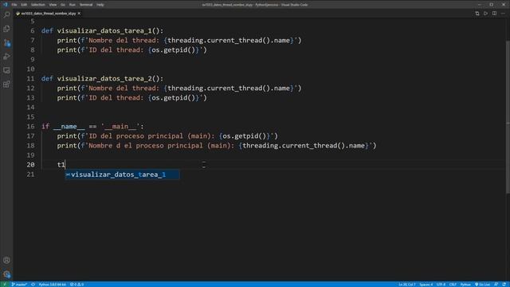Screen dimensions: 510x287
Task: Minimize the VS Code window
Action: (480, 5)
